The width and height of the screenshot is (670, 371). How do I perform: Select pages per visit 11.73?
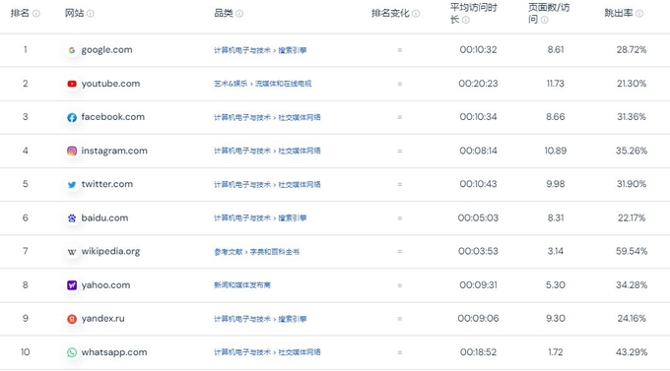[x=556, y=84]
